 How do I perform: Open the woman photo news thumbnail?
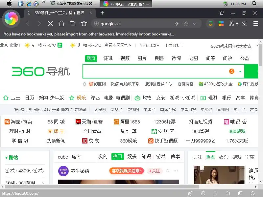tap(219, 175)
